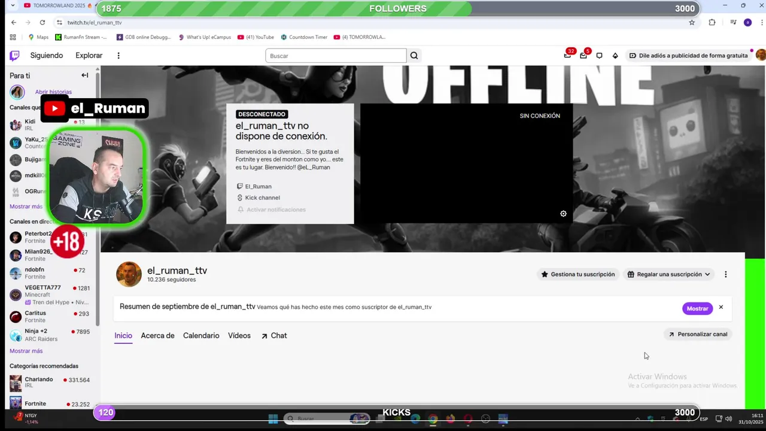The width and height of the screenshot is (766, 431).
Task: Click Gestiona tu suscripción button
Action: click(x=578, y=274)
